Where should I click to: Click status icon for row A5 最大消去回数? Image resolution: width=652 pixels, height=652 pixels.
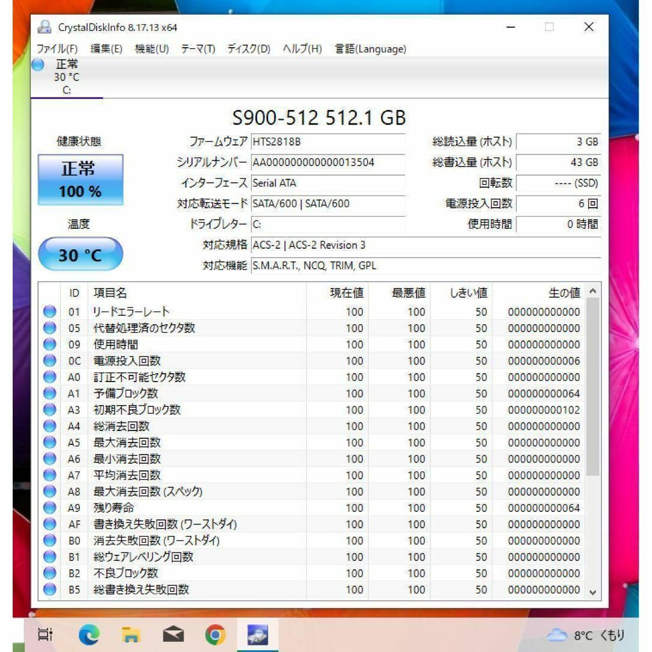click(50, 443)
